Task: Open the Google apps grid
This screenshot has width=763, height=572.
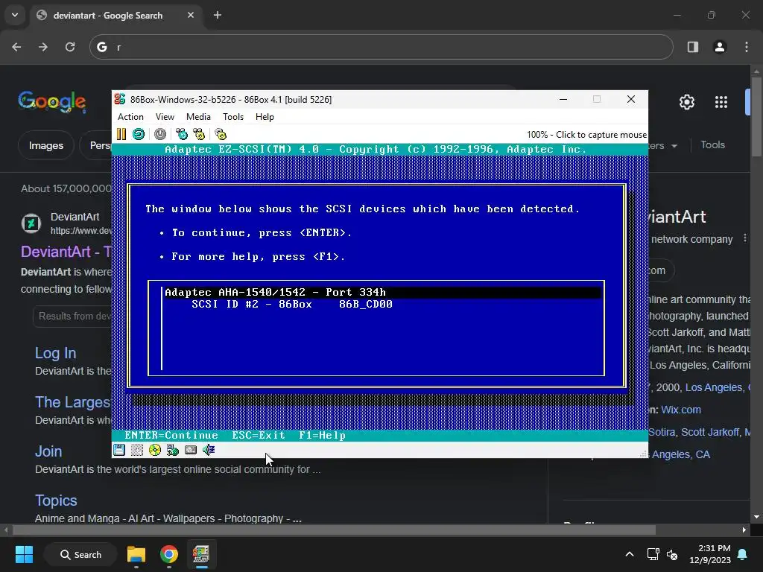Action: click(x=721, y=102)
